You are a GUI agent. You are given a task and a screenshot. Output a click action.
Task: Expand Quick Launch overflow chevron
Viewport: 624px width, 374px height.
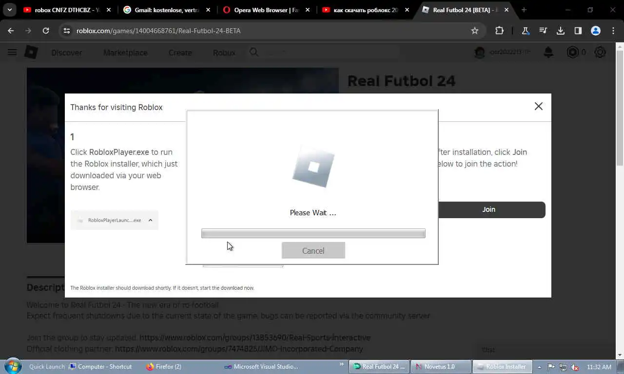pos(341,364)
